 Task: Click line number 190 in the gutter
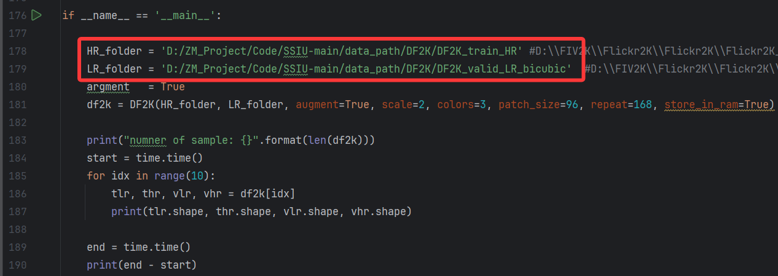pos(18,265)
